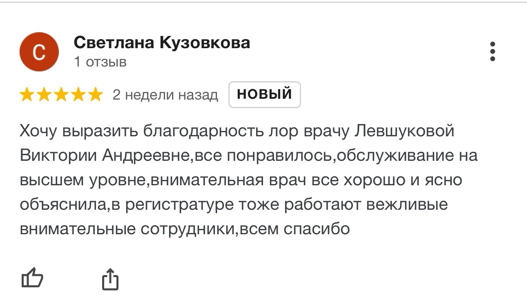Click review line starting "Хочу выразить благодарность"
Screen dimensions: 527x302
pos(237,131)
